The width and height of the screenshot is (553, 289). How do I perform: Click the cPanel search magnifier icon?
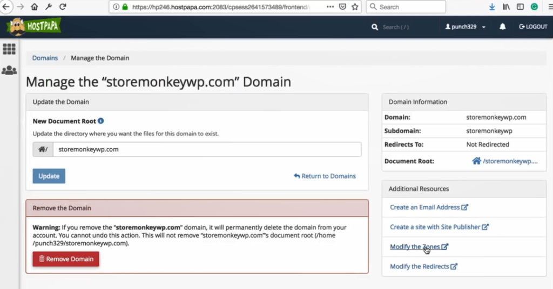[375, 27]
